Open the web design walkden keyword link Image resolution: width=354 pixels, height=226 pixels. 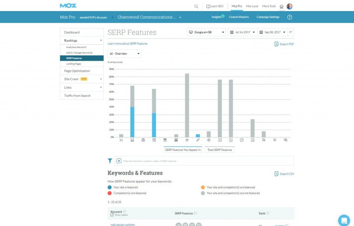click(x=123, y=225)
